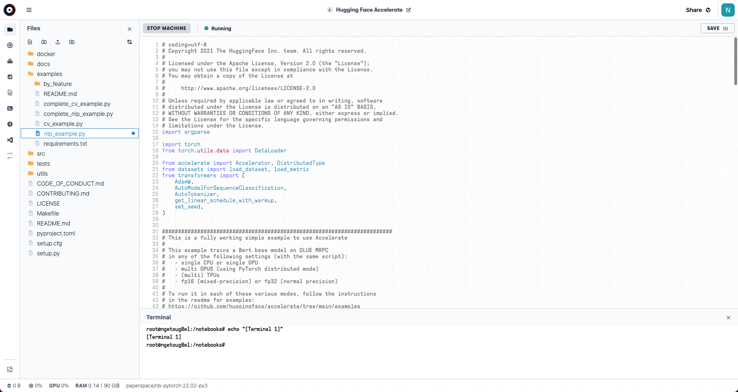This screenshot has width=738, height=392.
Task: Close the Files panel
Action: click(x=130, y=29)
